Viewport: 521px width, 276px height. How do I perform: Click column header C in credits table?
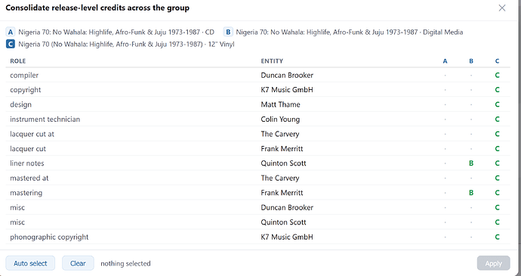click(497, 61)
